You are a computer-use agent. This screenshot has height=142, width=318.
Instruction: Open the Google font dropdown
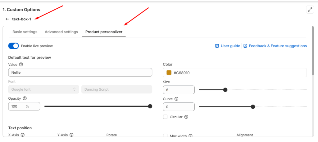click(43, 89)
